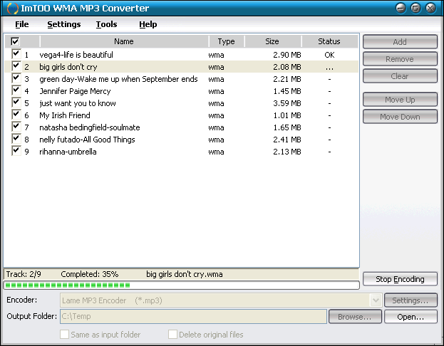Screen dimensions: 444x346
Task: Click the 'OK' status of track 1
Action: 329,55
